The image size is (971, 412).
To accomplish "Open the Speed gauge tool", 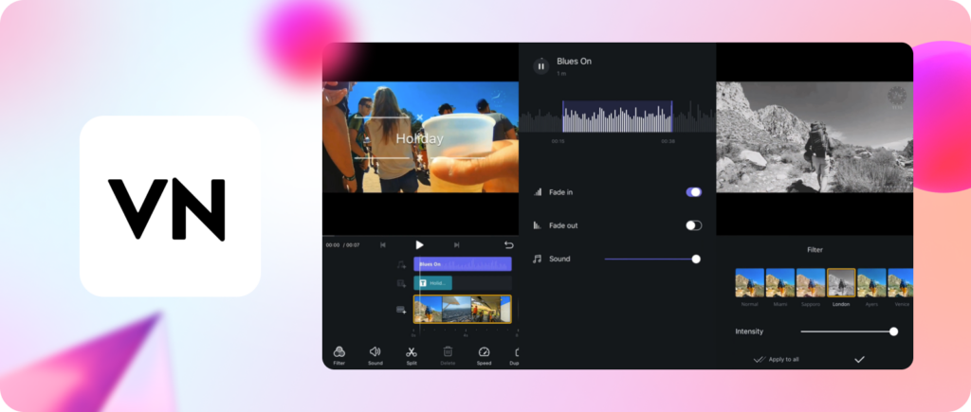I will 484,354.
